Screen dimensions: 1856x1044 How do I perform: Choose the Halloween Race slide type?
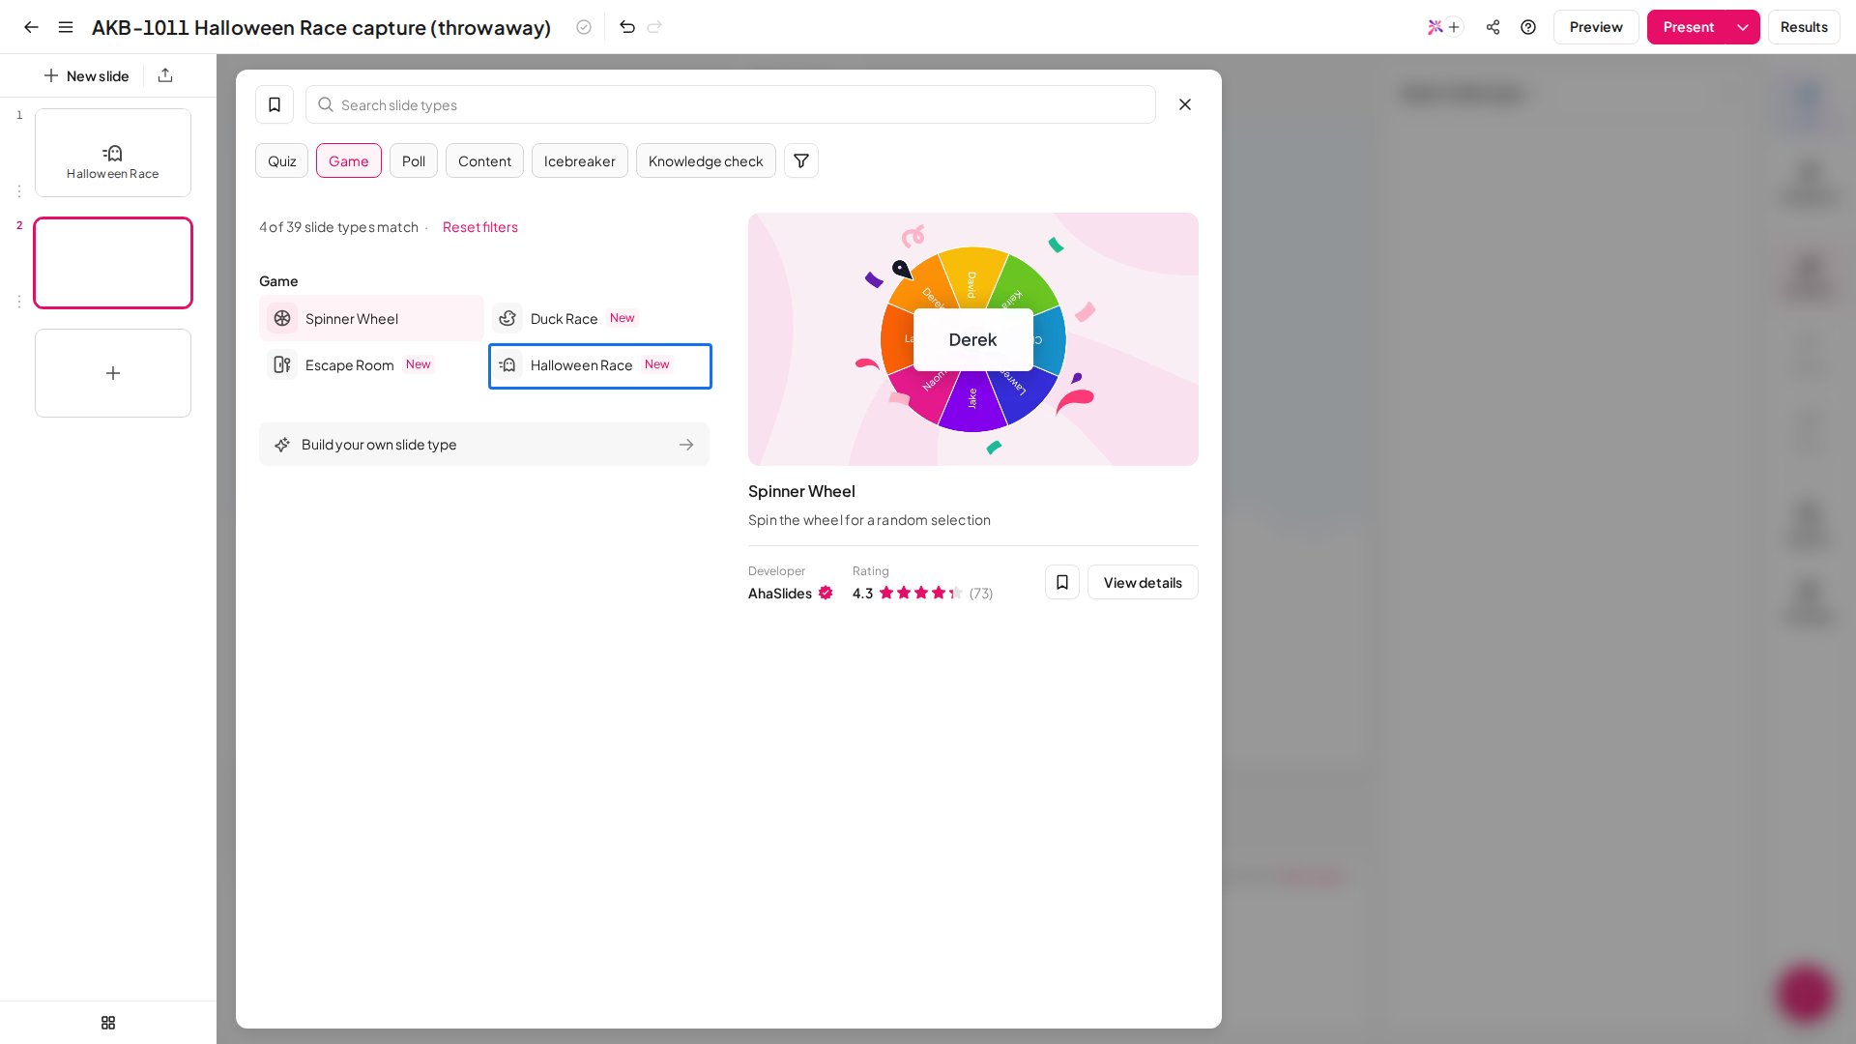pyautogui.click(x=600, y=366)
